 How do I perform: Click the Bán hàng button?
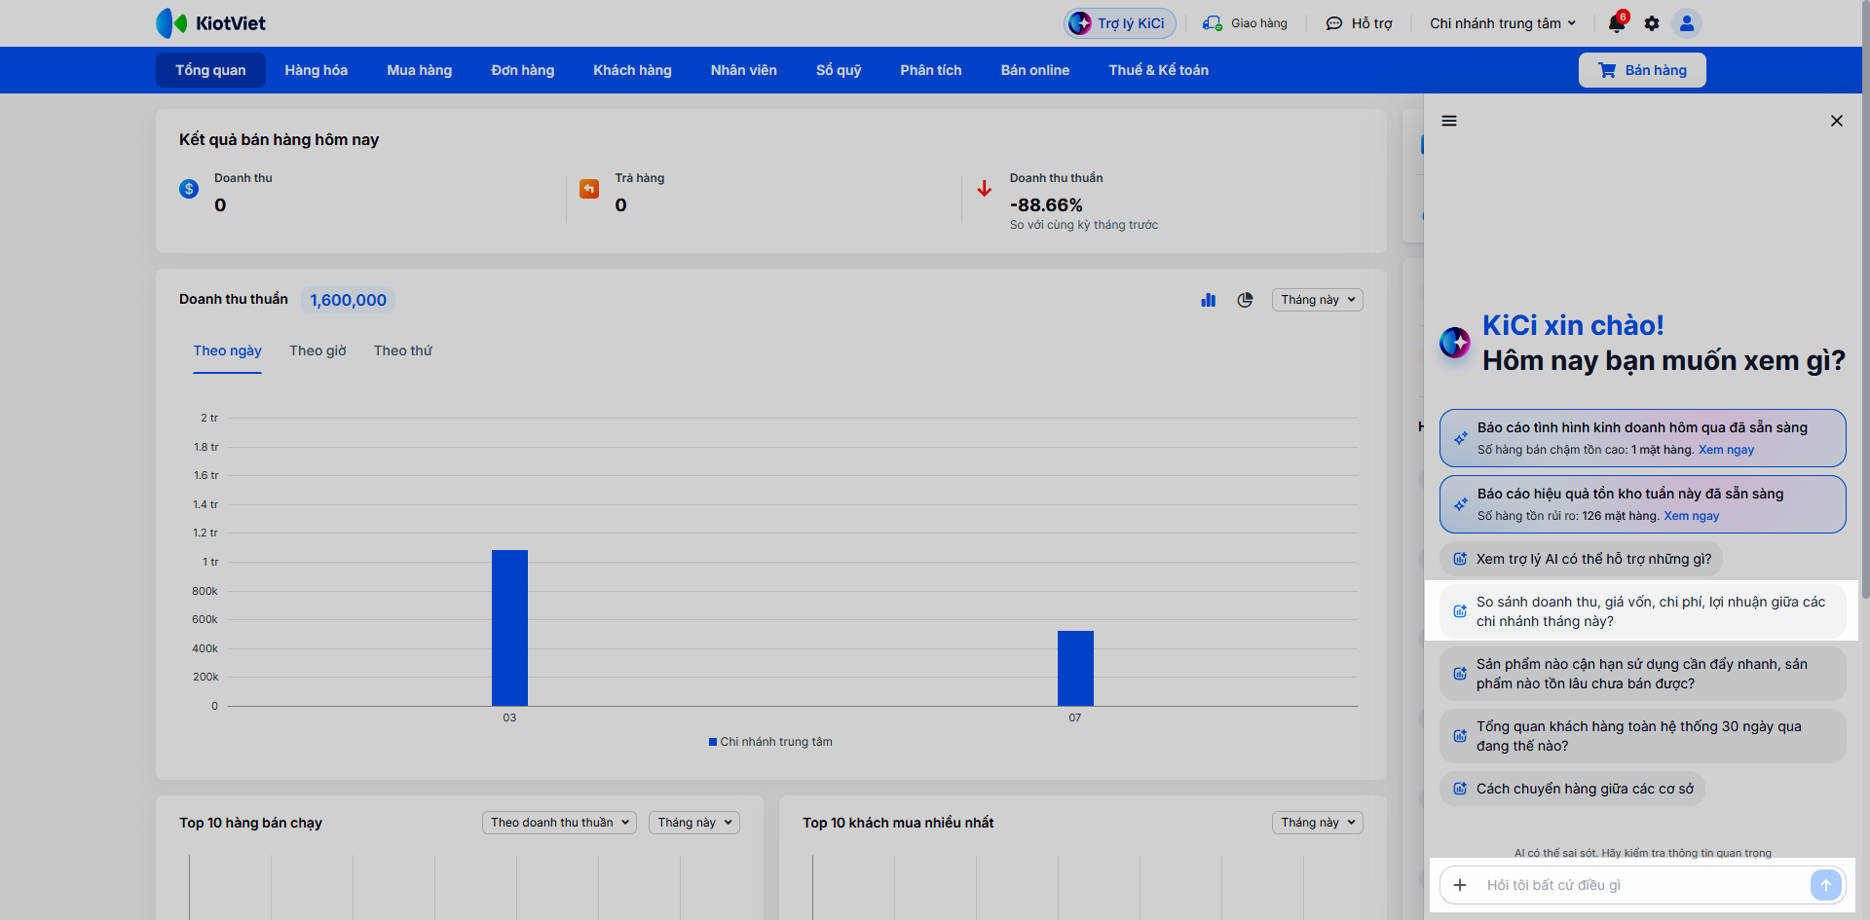coord(1642,70)
